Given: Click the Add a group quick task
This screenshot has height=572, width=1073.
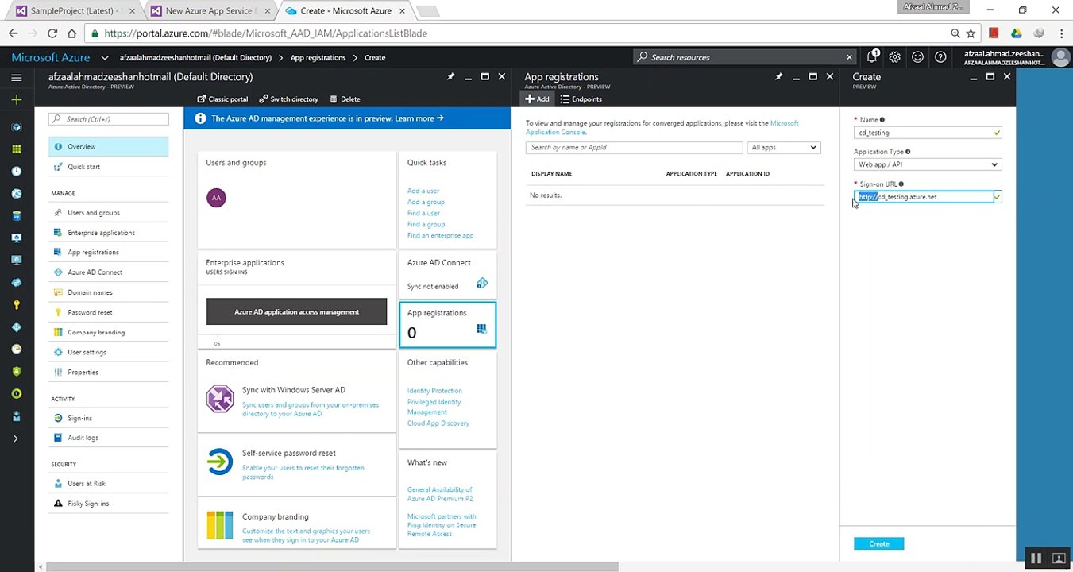Looking at the screenshot, I should pyautogui.click(x=426, y=202).
